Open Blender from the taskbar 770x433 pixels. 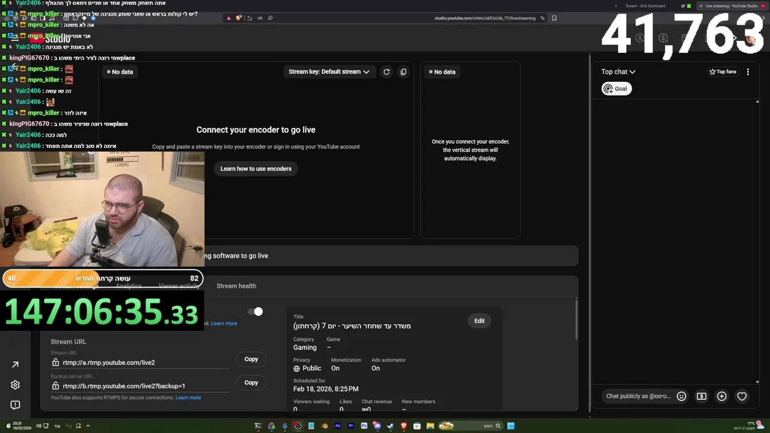tap(324, 426)
